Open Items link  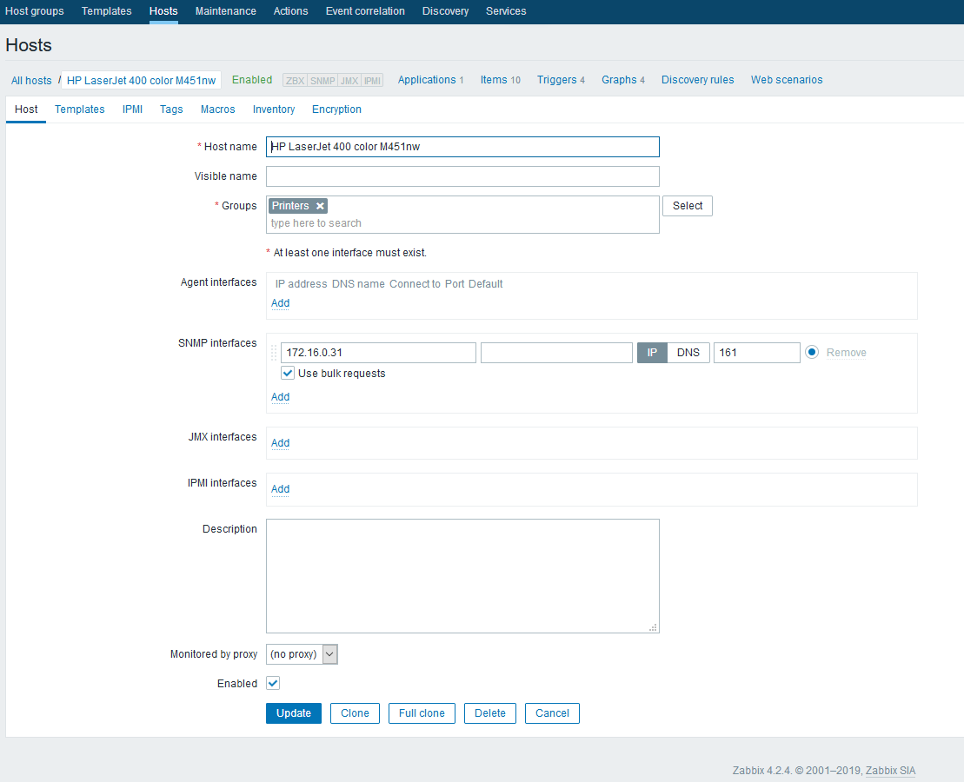pos(494,80)
